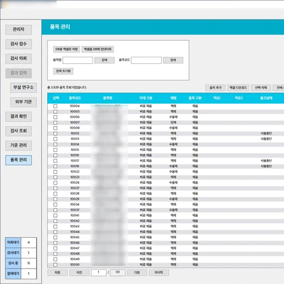Viewport: 284px width, 284px height.
Task: Click the 선택 삭제 button
Action: coord(261,88)
